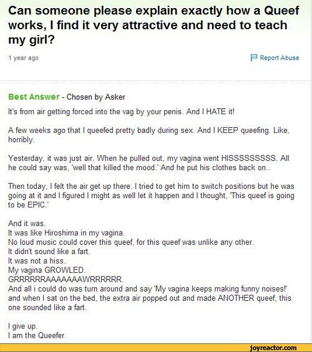312x352 pixels.
Task: Click the yellow footer bar
Action: 156,348
